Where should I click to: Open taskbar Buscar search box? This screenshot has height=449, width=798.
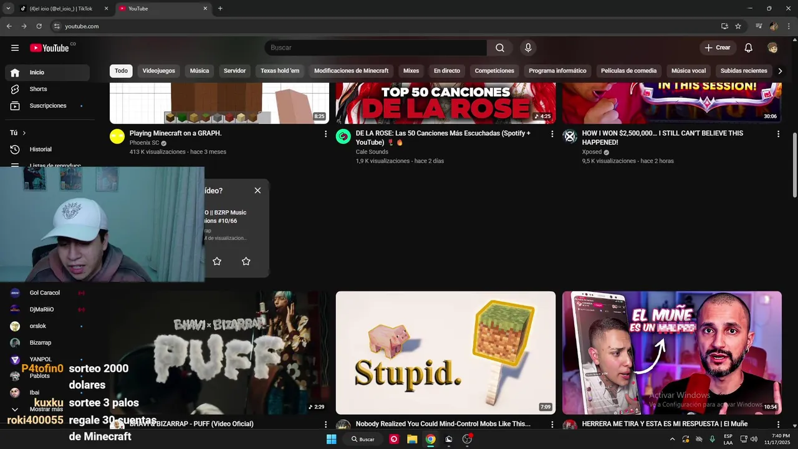coord(362,440)
